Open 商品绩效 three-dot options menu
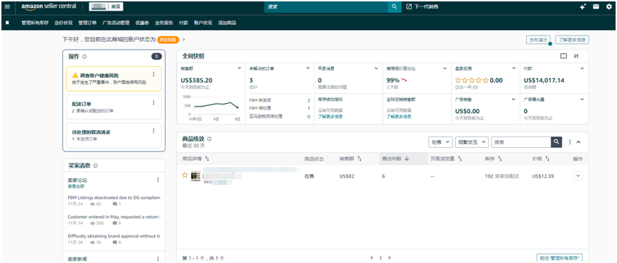Image resolution: width=617 pixels, height=263 pixels. point(569,141)
